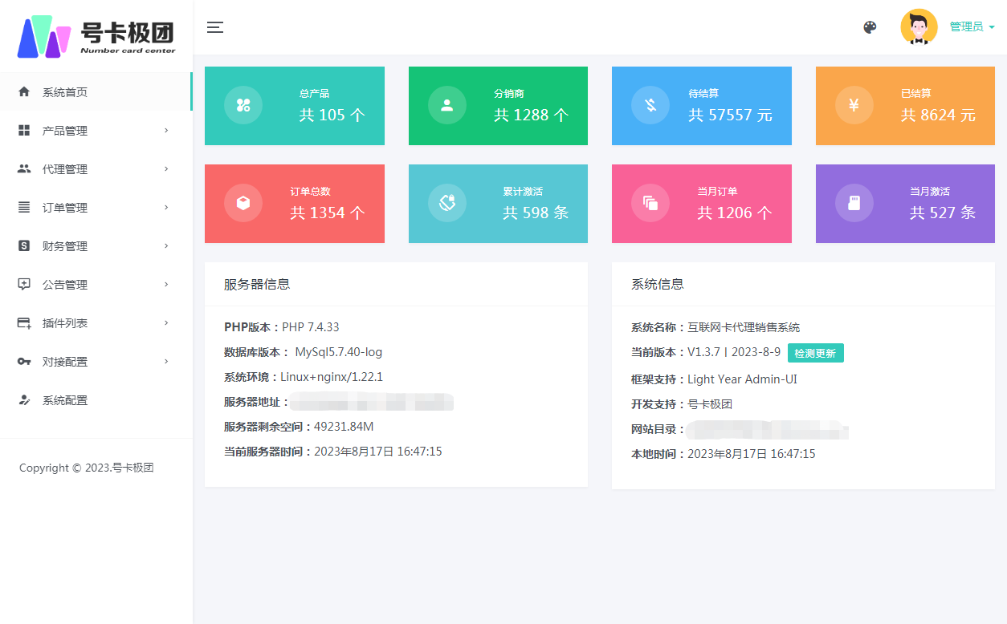Viewport: 1007px width, 624px height.
Task: Click the Copyright © 2023.号卡极团 footer text
Action: pyautogui.click(x=87, y=468)
